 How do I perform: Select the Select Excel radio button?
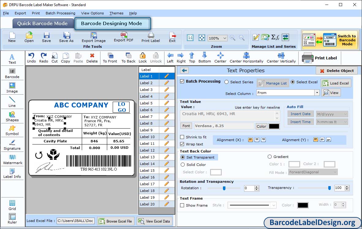292,82
